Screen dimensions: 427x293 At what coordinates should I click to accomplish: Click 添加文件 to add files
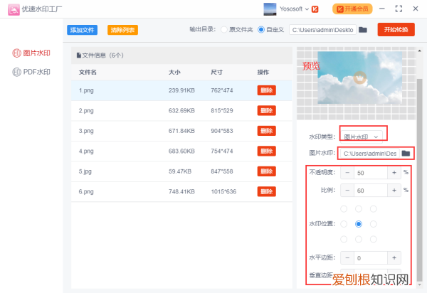point(82,30)
